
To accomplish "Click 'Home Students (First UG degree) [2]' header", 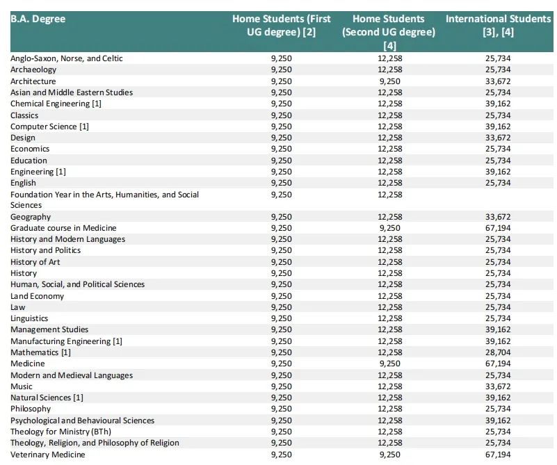I will [282, 25].
